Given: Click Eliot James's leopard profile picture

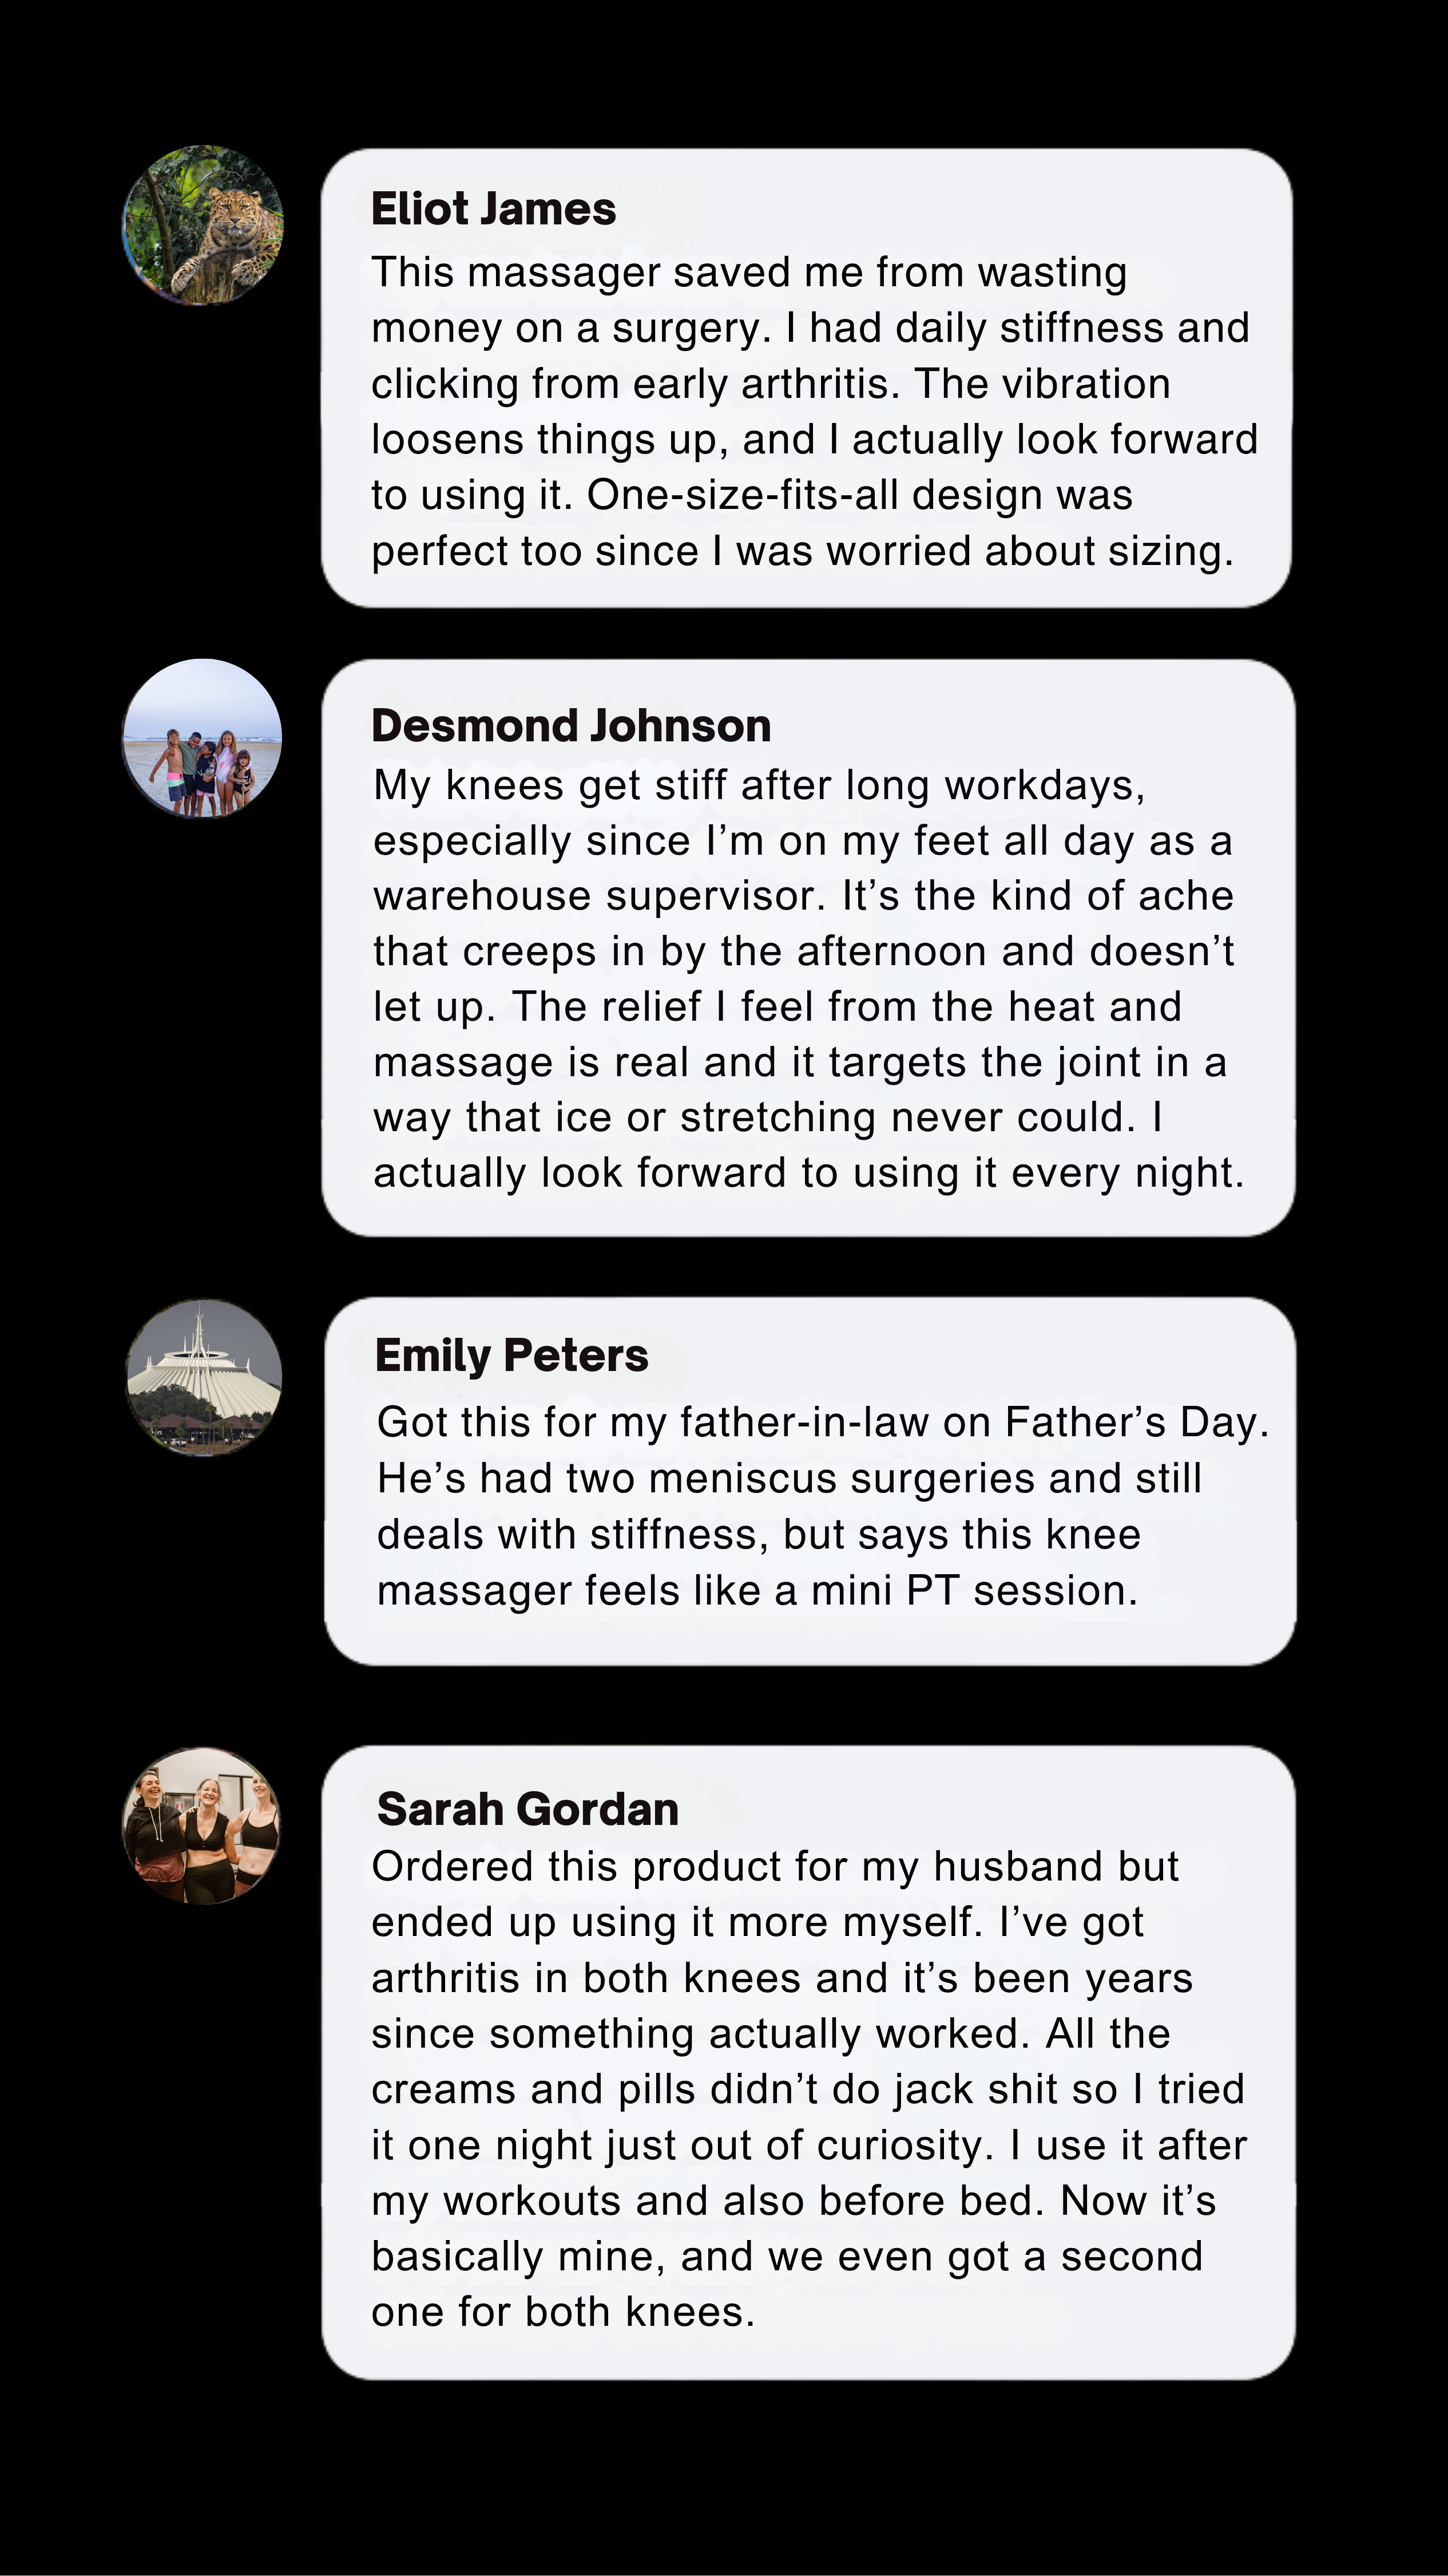Looking at the screenshot, I should [203, 226].
